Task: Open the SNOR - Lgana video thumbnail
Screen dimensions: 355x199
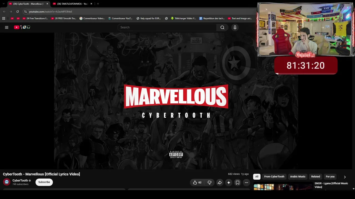Action: tap(283, 187)
